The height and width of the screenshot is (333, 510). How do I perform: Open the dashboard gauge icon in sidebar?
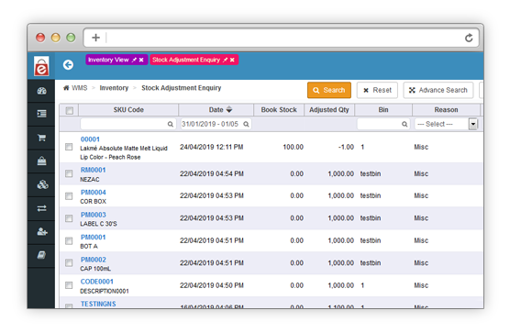[41, 91]
